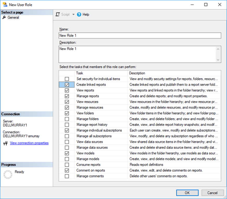Close the New User Role dialog
The height and width of the screenshot is (199, 227).
tap(219, 5)
